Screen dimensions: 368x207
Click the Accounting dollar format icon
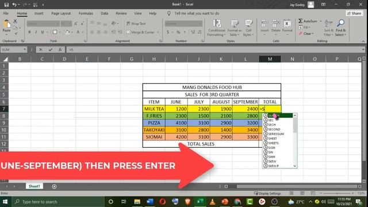(168, 32)
